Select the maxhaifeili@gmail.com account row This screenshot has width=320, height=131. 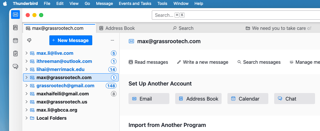click(71, 94)
